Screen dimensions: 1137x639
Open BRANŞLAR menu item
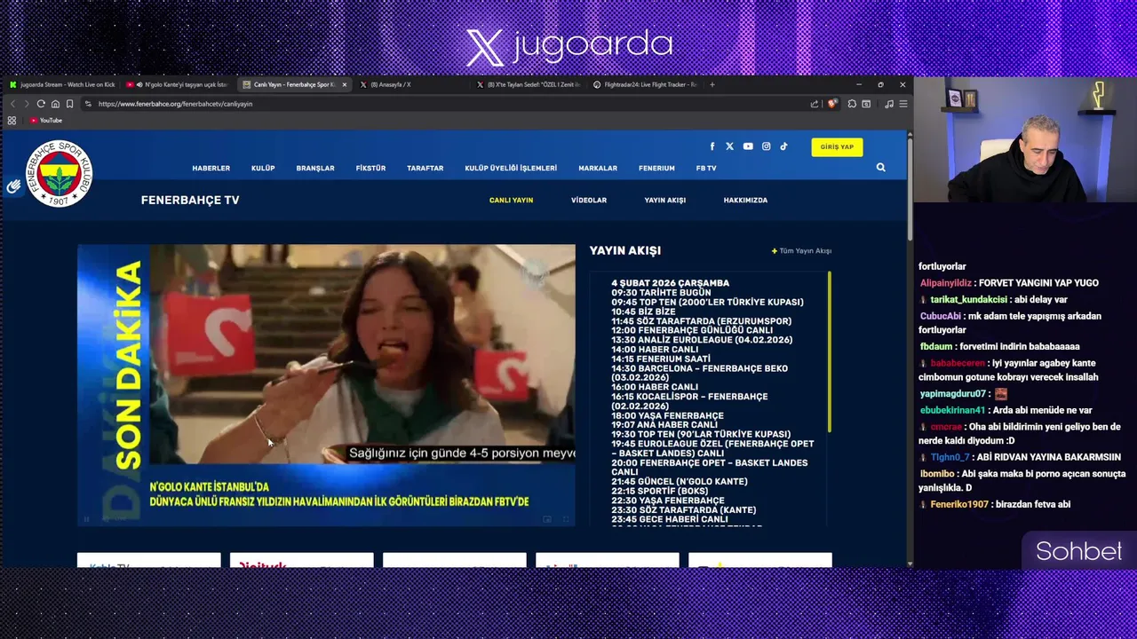[x=315, y=168]
